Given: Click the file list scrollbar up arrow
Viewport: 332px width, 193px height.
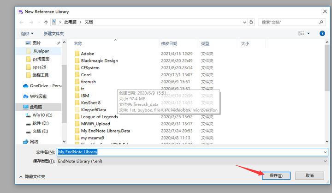Looking at the screenshot, I should click(x=327, y=42).
